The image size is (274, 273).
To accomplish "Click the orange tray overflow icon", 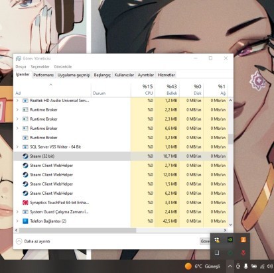I will [243, 240].
